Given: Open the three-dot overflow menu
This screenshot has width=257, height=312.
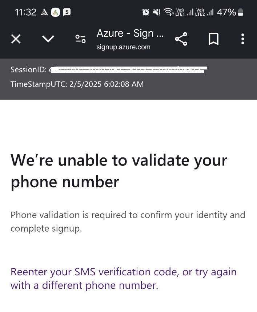Looking at the screenshot, I should click(242, 39).
